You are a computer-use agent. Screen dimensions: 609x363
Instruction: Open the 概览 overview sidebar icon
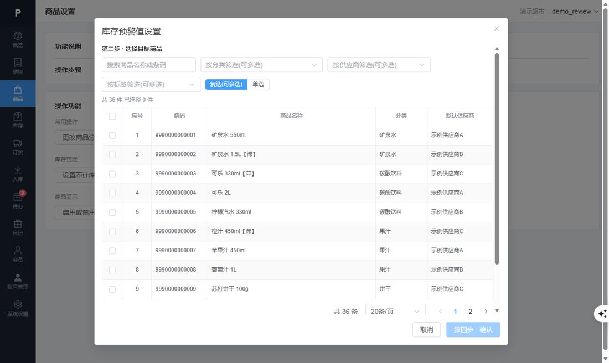18,40
